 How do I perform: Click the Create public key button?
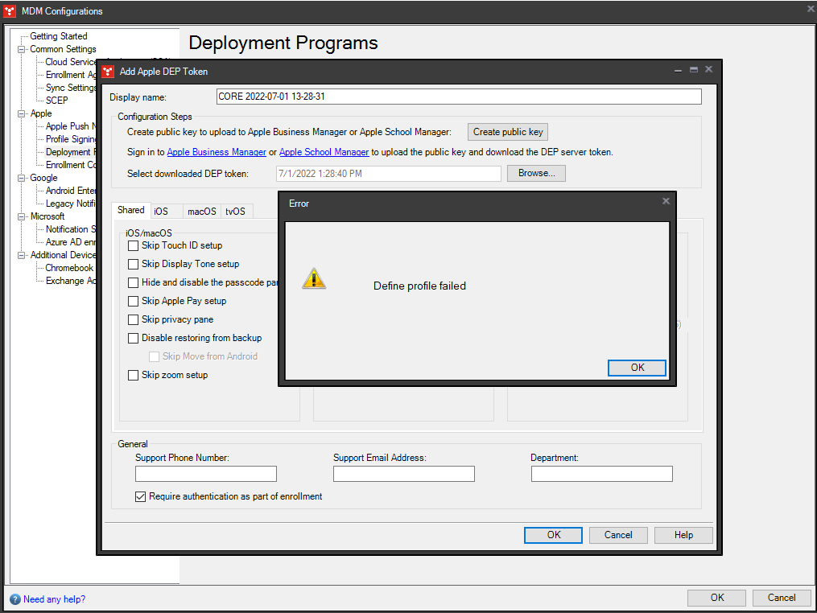click(x=507, y=131)
